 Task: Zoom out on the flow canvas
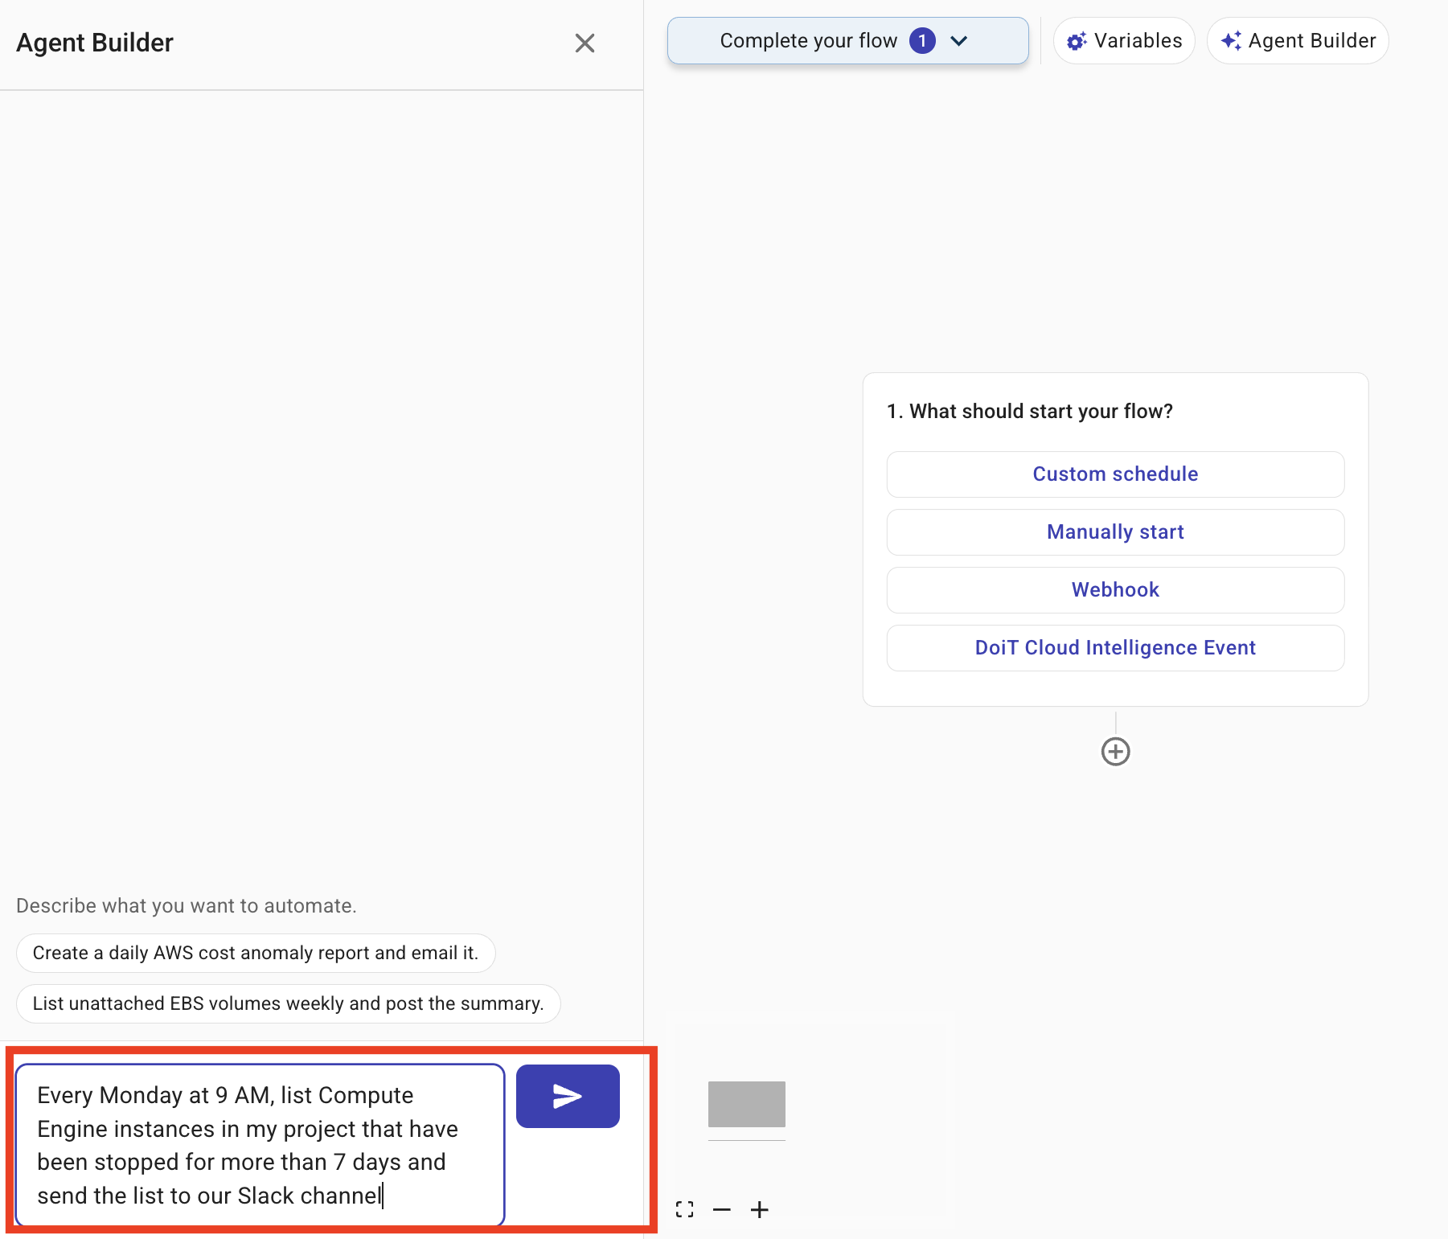coord(722,1209)
